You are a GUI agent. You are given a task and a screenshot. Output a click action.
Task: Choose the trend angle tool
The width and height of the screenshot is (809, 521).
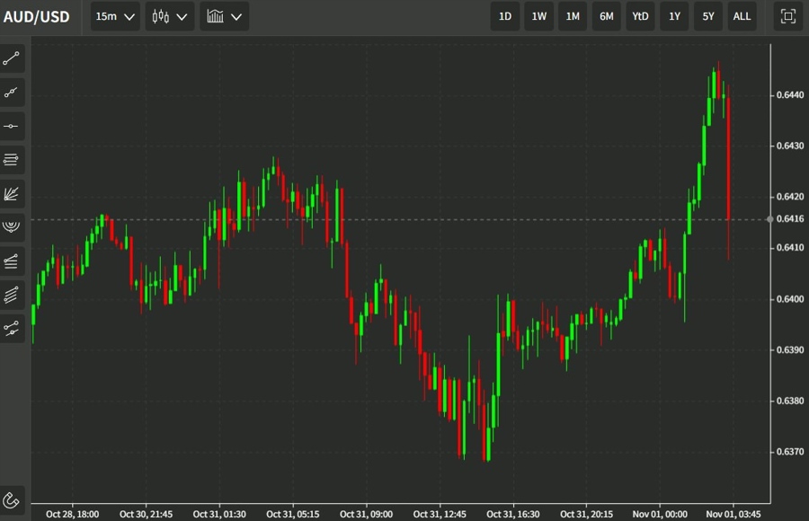click(12, 93)
